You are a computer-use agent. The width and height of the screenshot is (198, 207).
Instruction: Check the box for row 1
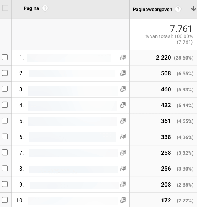tap(5, 57)
